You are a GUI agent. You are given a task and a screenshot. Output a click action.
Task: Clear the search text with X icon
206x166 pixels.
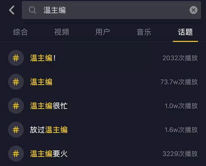tap(193, 10)
